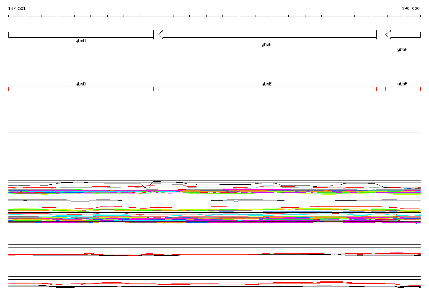Image resolution: width=429 pixels, height=299 pixels.
Task: Click the ybbF label under the black arrow
Action: pos(402,50)
